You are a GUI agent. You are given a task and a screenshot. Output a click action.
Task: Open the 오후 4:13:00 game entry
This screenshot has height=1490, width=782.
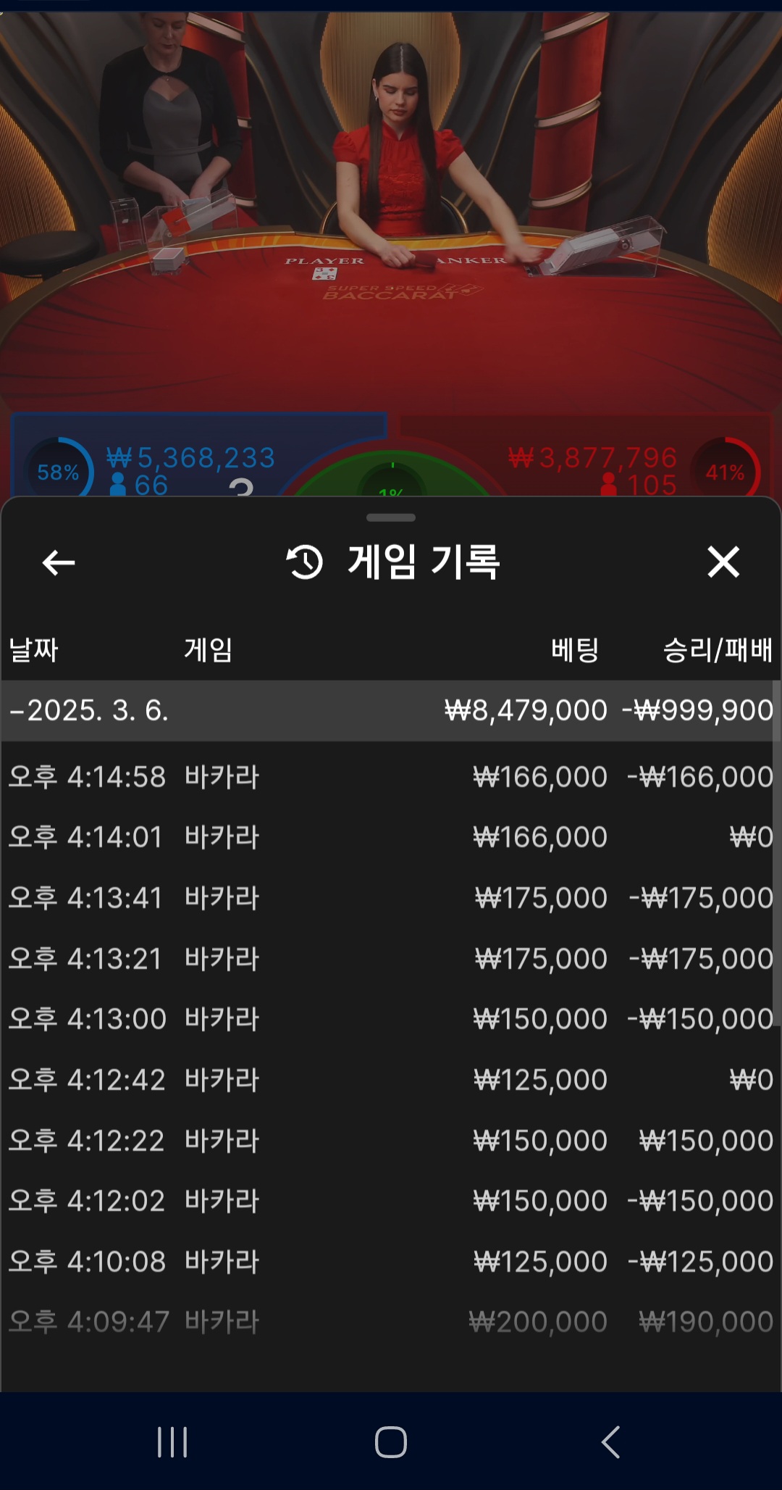point(391,1019)
